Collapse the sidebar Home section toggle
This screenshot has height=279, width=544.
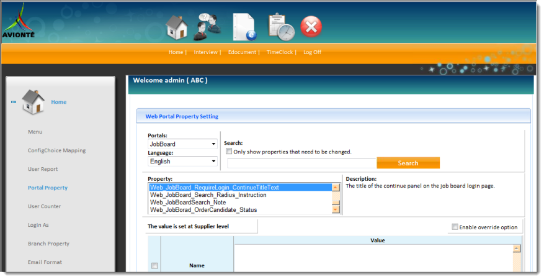point(14,102)
